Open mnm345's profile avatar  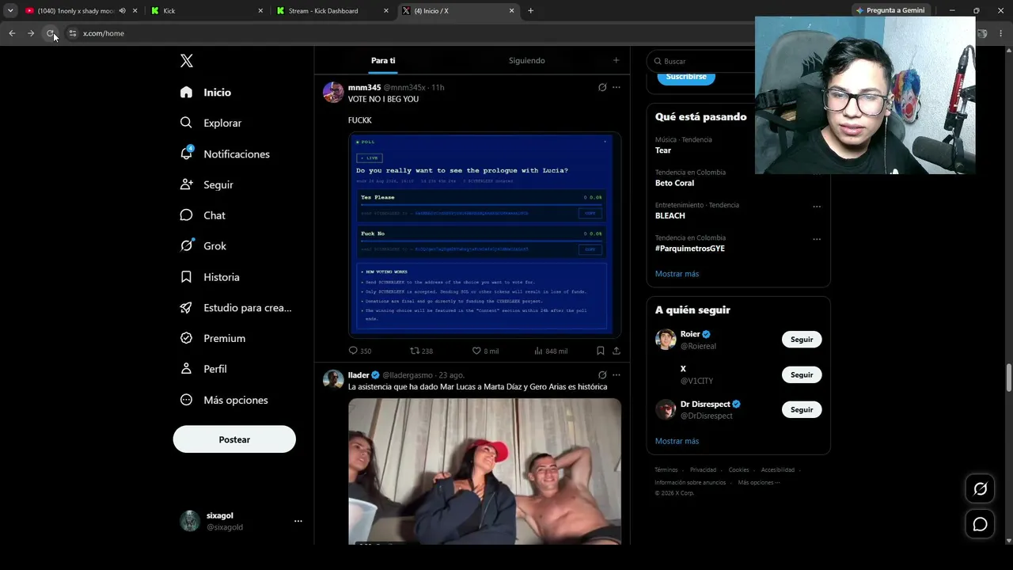pos(333,92)
